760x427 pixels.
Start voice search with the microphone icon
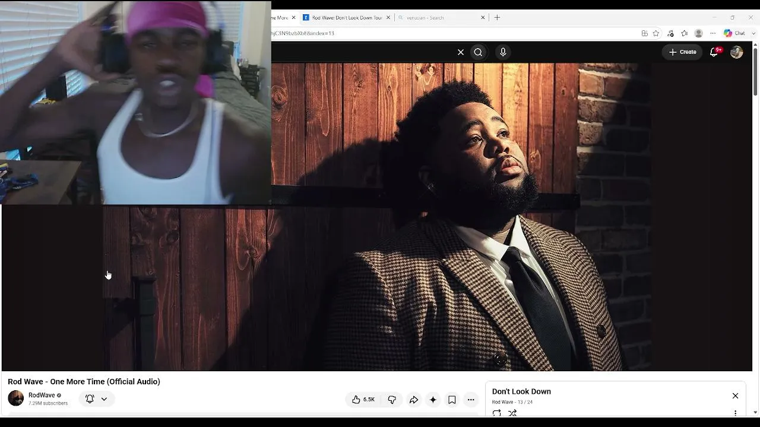(x=503, y=52)
